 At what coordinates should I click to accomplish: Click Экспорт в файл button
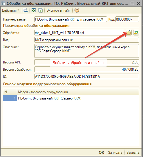(58, 10)
